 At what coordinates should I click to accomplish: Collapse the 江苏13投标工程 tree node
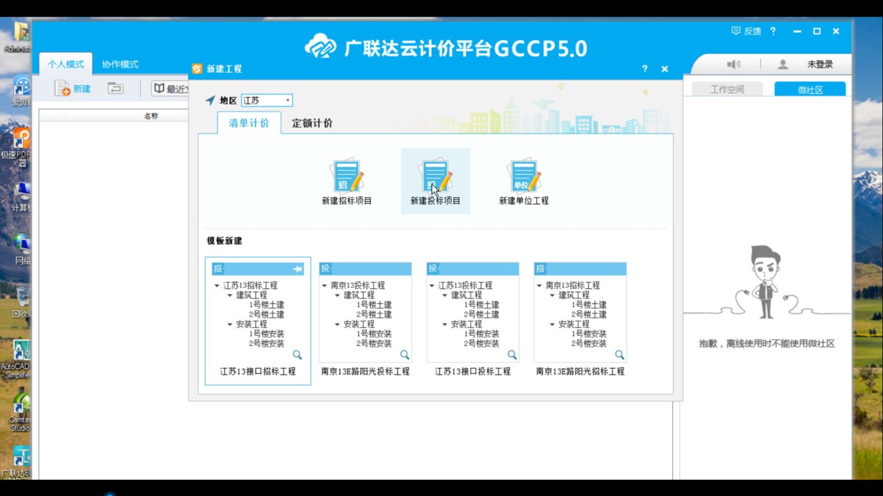[x=432, y=286]
